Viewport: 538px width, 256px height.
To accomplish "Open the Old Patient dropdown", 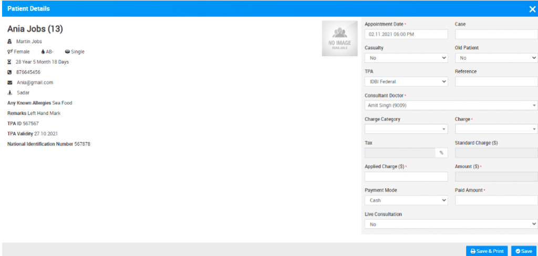I will pyautogui.click(x=496, y=58).
